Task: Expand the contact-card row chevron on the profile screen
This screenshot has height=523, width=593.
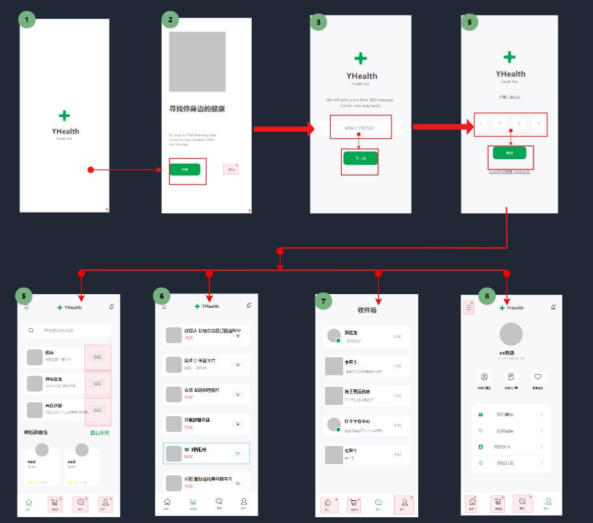Action: (541, 447)
